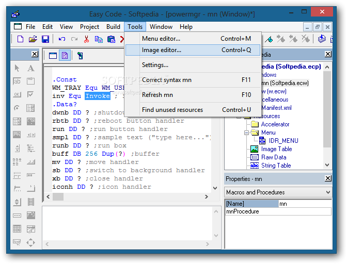Click the code editor scroll right arrow
The image size is (347, 264).
click(206, 196)
